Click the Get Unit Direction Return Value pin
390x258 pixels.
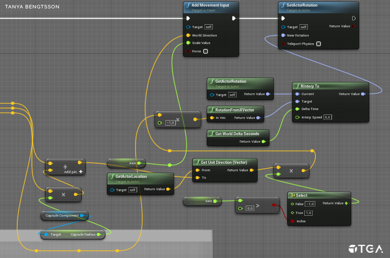click(251, 170)
